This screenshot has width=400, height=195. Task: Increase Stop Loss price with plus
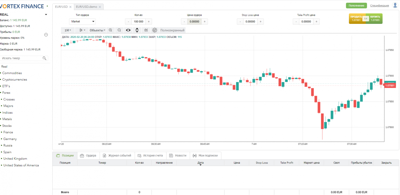pyautogui.click(x=260, y=22)
